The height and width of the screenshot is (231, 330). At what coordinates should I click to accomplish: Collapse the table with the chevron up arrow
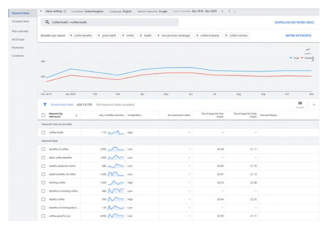(x=314, y=105)
